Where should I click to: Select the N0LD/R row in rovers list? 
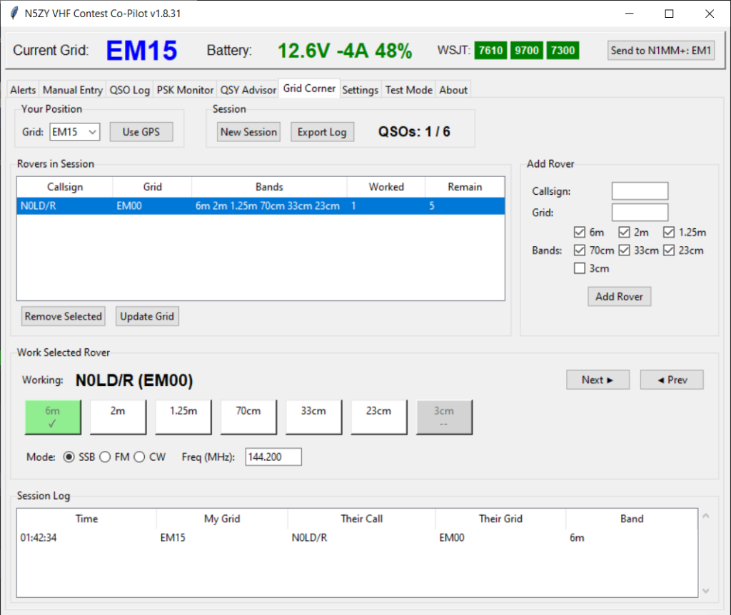[x=261, y=206]
